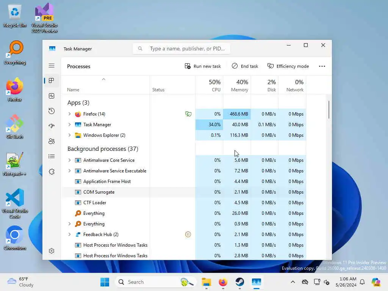The height and width of the screenshot is (291, 388).
Task: Sort processes by Disk column
Action: (x=264, y=85)
